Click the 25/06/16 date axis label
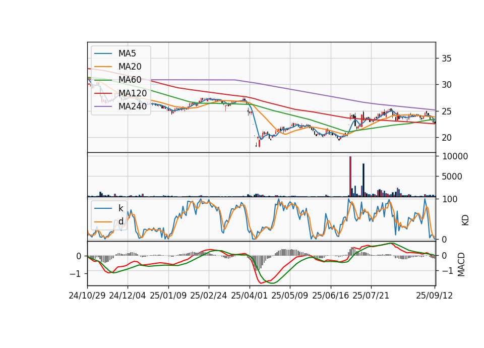Viewport: 484px width, 348px height. 331,296
